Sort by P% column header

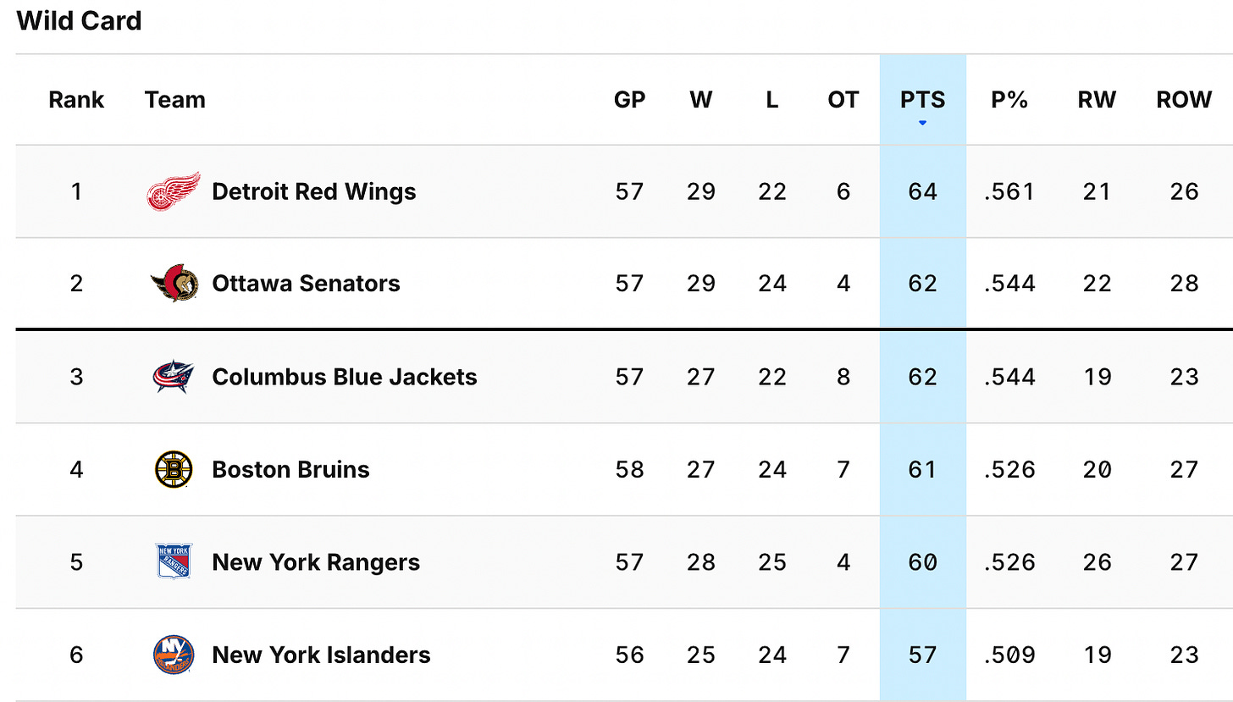1009,100
